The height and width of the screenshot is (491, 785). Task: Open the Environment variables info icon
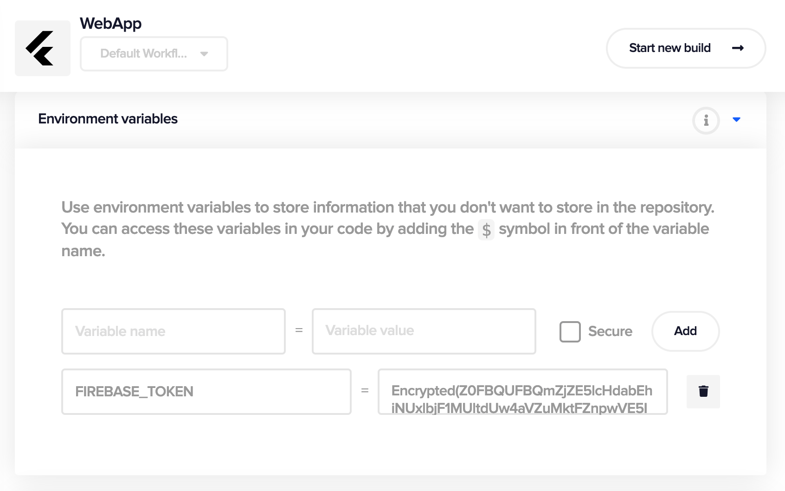click(x=706, y=121)
